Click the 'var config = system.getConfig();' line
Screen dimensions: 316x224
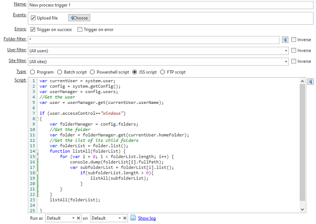pyautogui.click(x=80, y=86)
